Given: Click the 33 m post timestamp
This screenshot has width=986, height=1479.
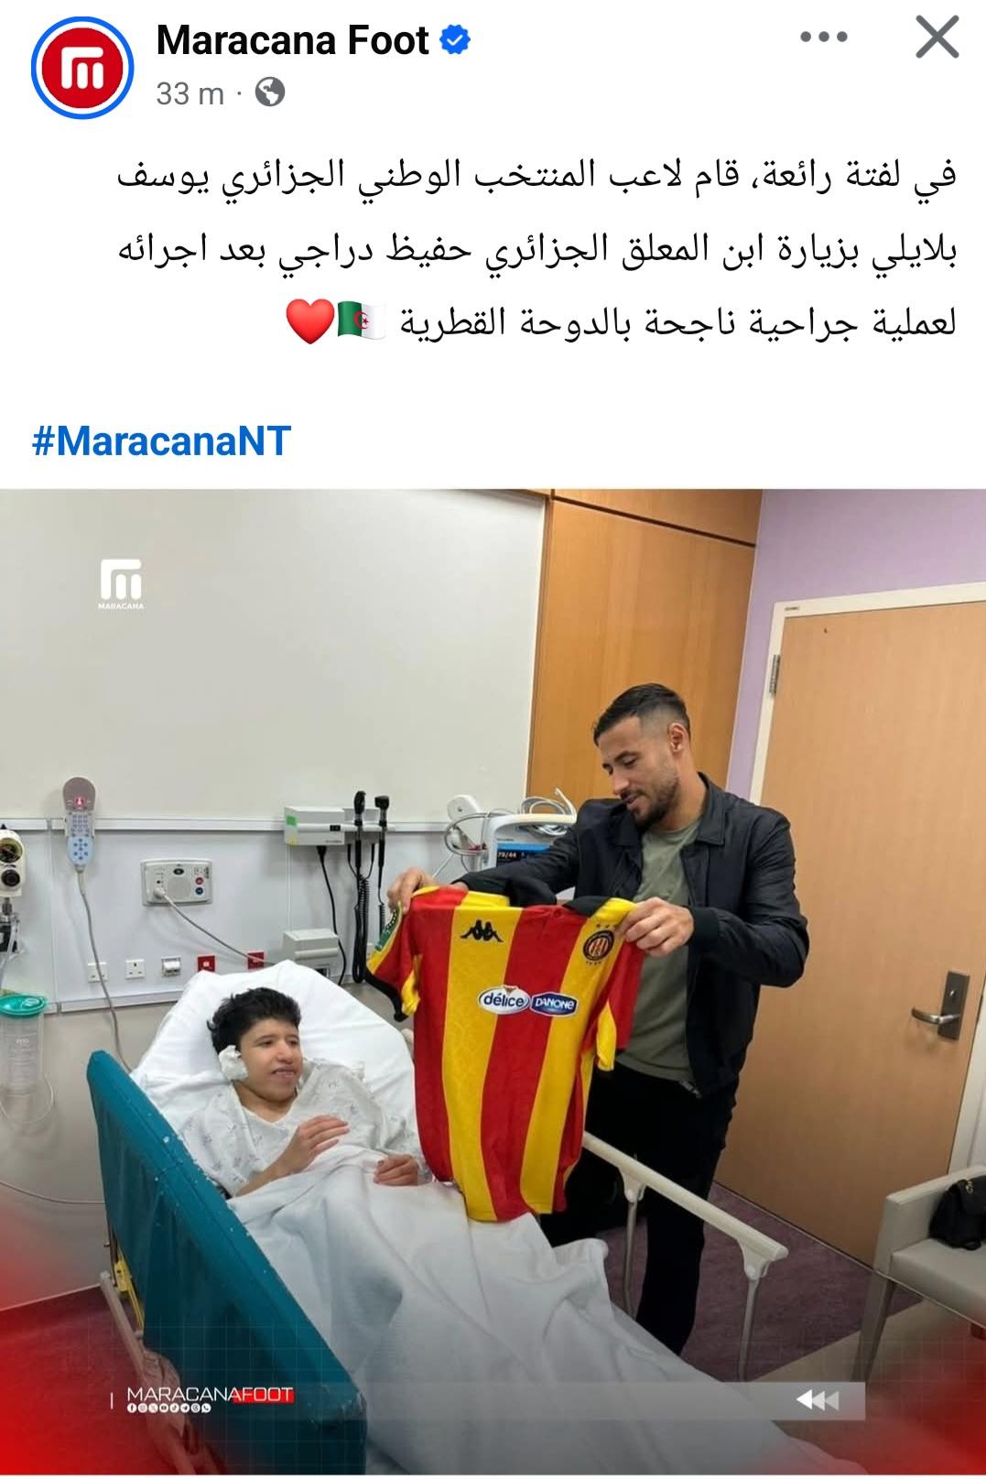Looking at the screenshot, I should pos(190,92).
